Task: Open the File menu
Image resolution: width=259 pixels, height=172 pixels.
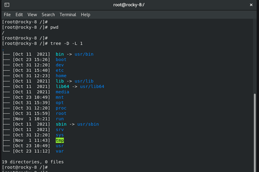Action: pyautogui.click(x=7, y=15)
